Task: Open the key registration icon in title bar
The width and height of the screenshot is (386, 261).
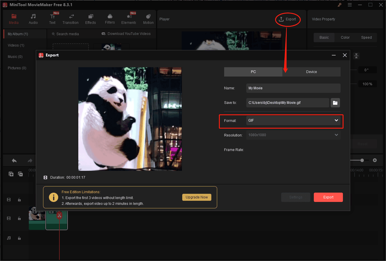Action: click(339, 5)
